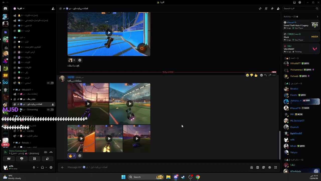Open member Spitfire57 profile
321x181 pixels.
tap(301, 133)
